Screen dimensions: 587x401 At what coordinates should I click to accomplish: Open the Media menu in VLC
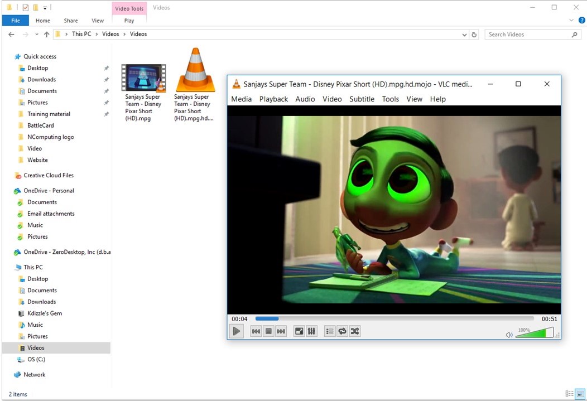[242, 99]
